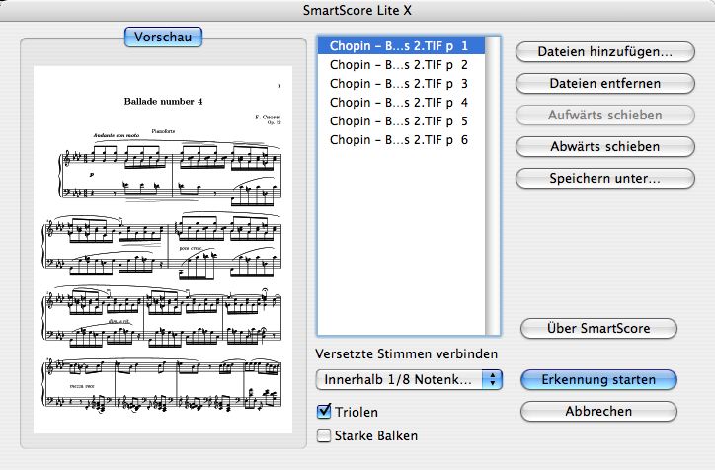Cancel with Abbrechen button

point(598,411)
